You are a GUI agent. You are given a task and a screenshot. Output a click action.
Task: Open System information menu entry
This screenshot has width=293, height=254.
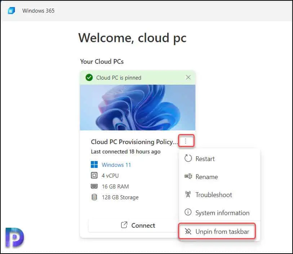pyautogui.click(x=219, y=213)
